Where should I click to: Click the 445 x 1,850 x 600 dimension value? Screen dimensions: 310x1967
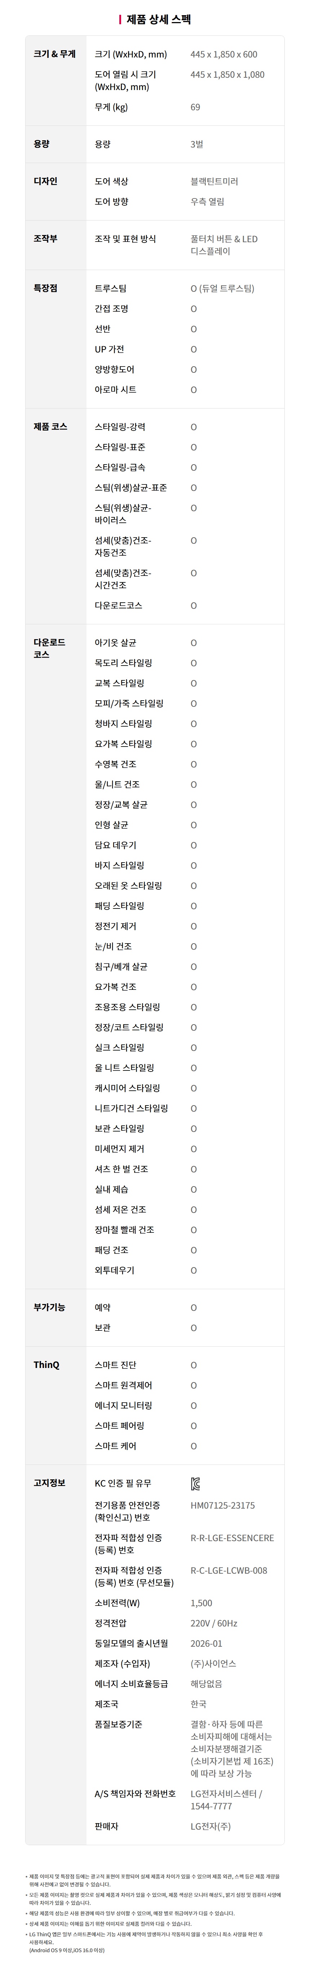coord(223,54)
